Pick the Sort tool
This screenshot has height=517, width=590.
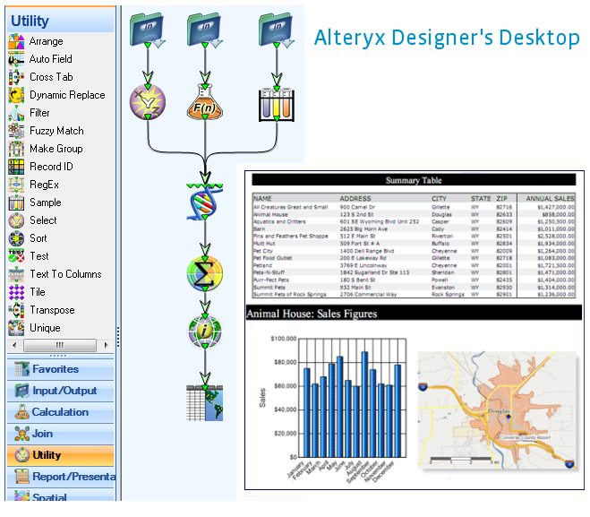point(28,238)
